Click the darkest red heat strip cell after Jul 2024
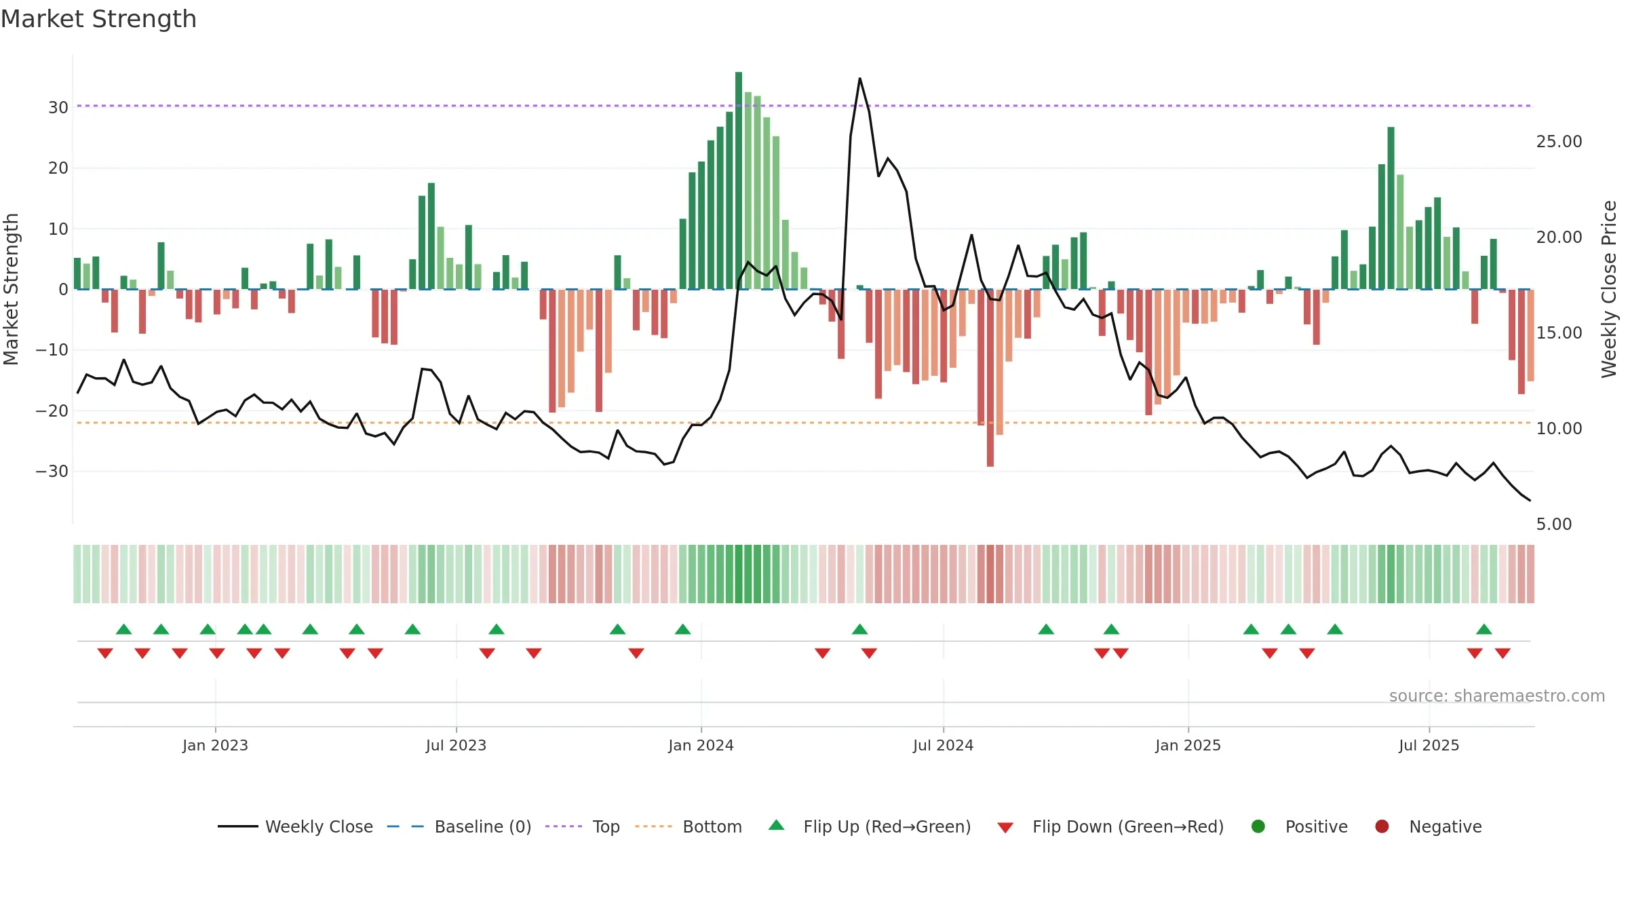 pyautogui.click(x=990, y=574)
